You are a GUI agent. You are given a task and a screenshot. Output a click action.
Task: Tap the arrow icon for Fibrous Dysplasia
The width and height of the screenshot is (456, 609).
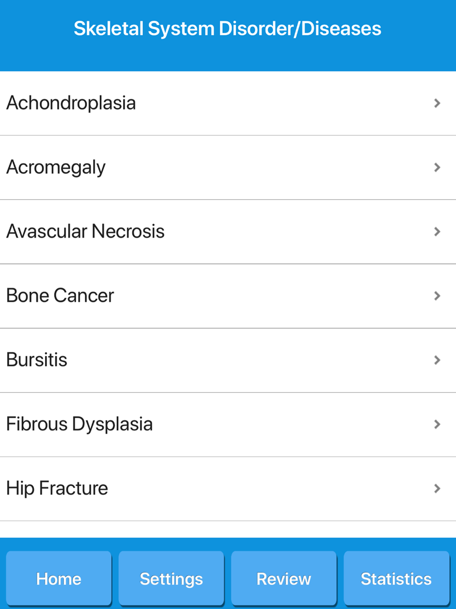pos(437,425)
